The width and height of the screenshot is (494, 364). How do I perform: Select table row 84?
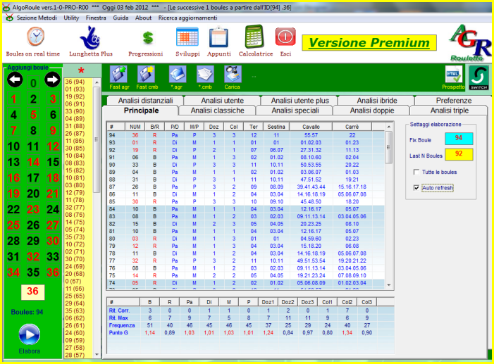[x=246, y=209]
